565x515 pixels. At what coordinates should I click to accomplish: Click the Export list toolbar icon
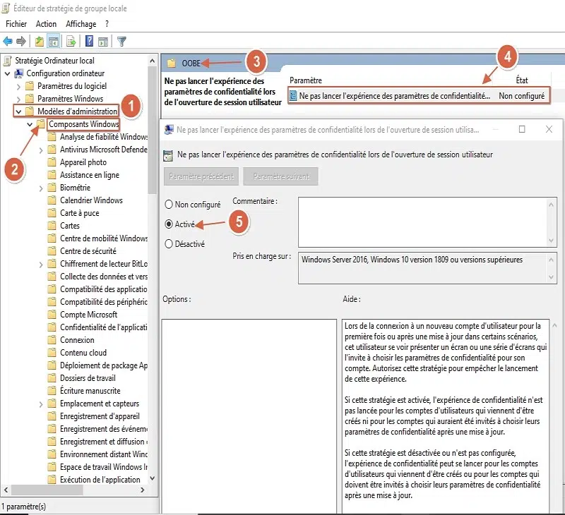71,41
